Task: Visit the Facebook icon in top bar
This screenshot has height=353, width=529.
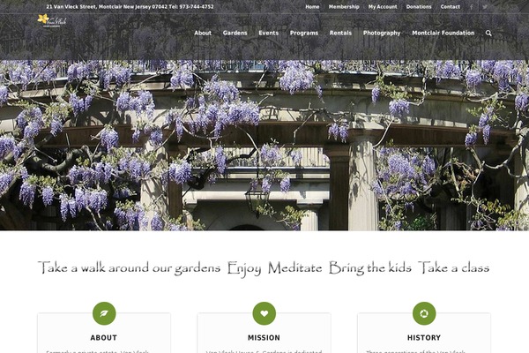Action: pyautogui.click(x=472, y=7)
